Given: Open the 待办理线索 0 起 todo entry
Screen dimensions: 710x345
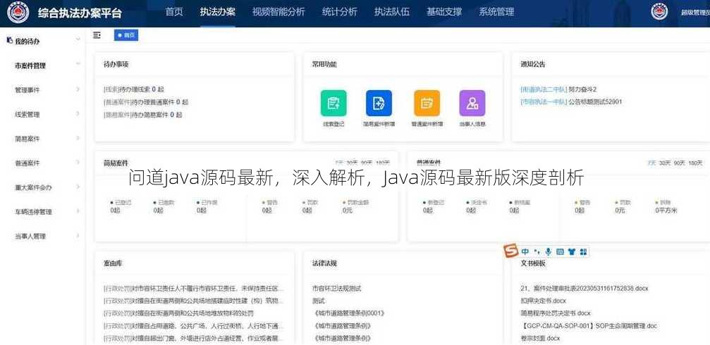Looking at the screenshot, I should pos(133,89).
